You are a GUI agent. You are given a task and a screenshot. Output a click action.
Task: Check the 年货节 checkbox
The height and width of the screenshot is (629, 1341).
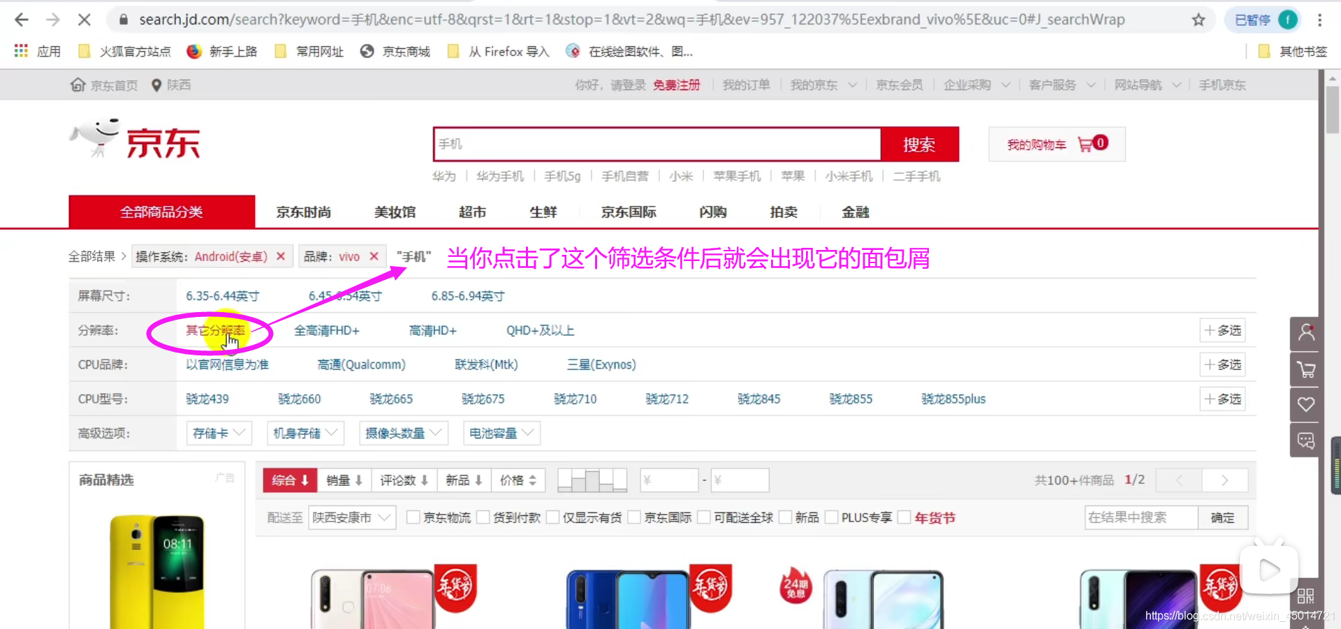click(x=904, y=517)
